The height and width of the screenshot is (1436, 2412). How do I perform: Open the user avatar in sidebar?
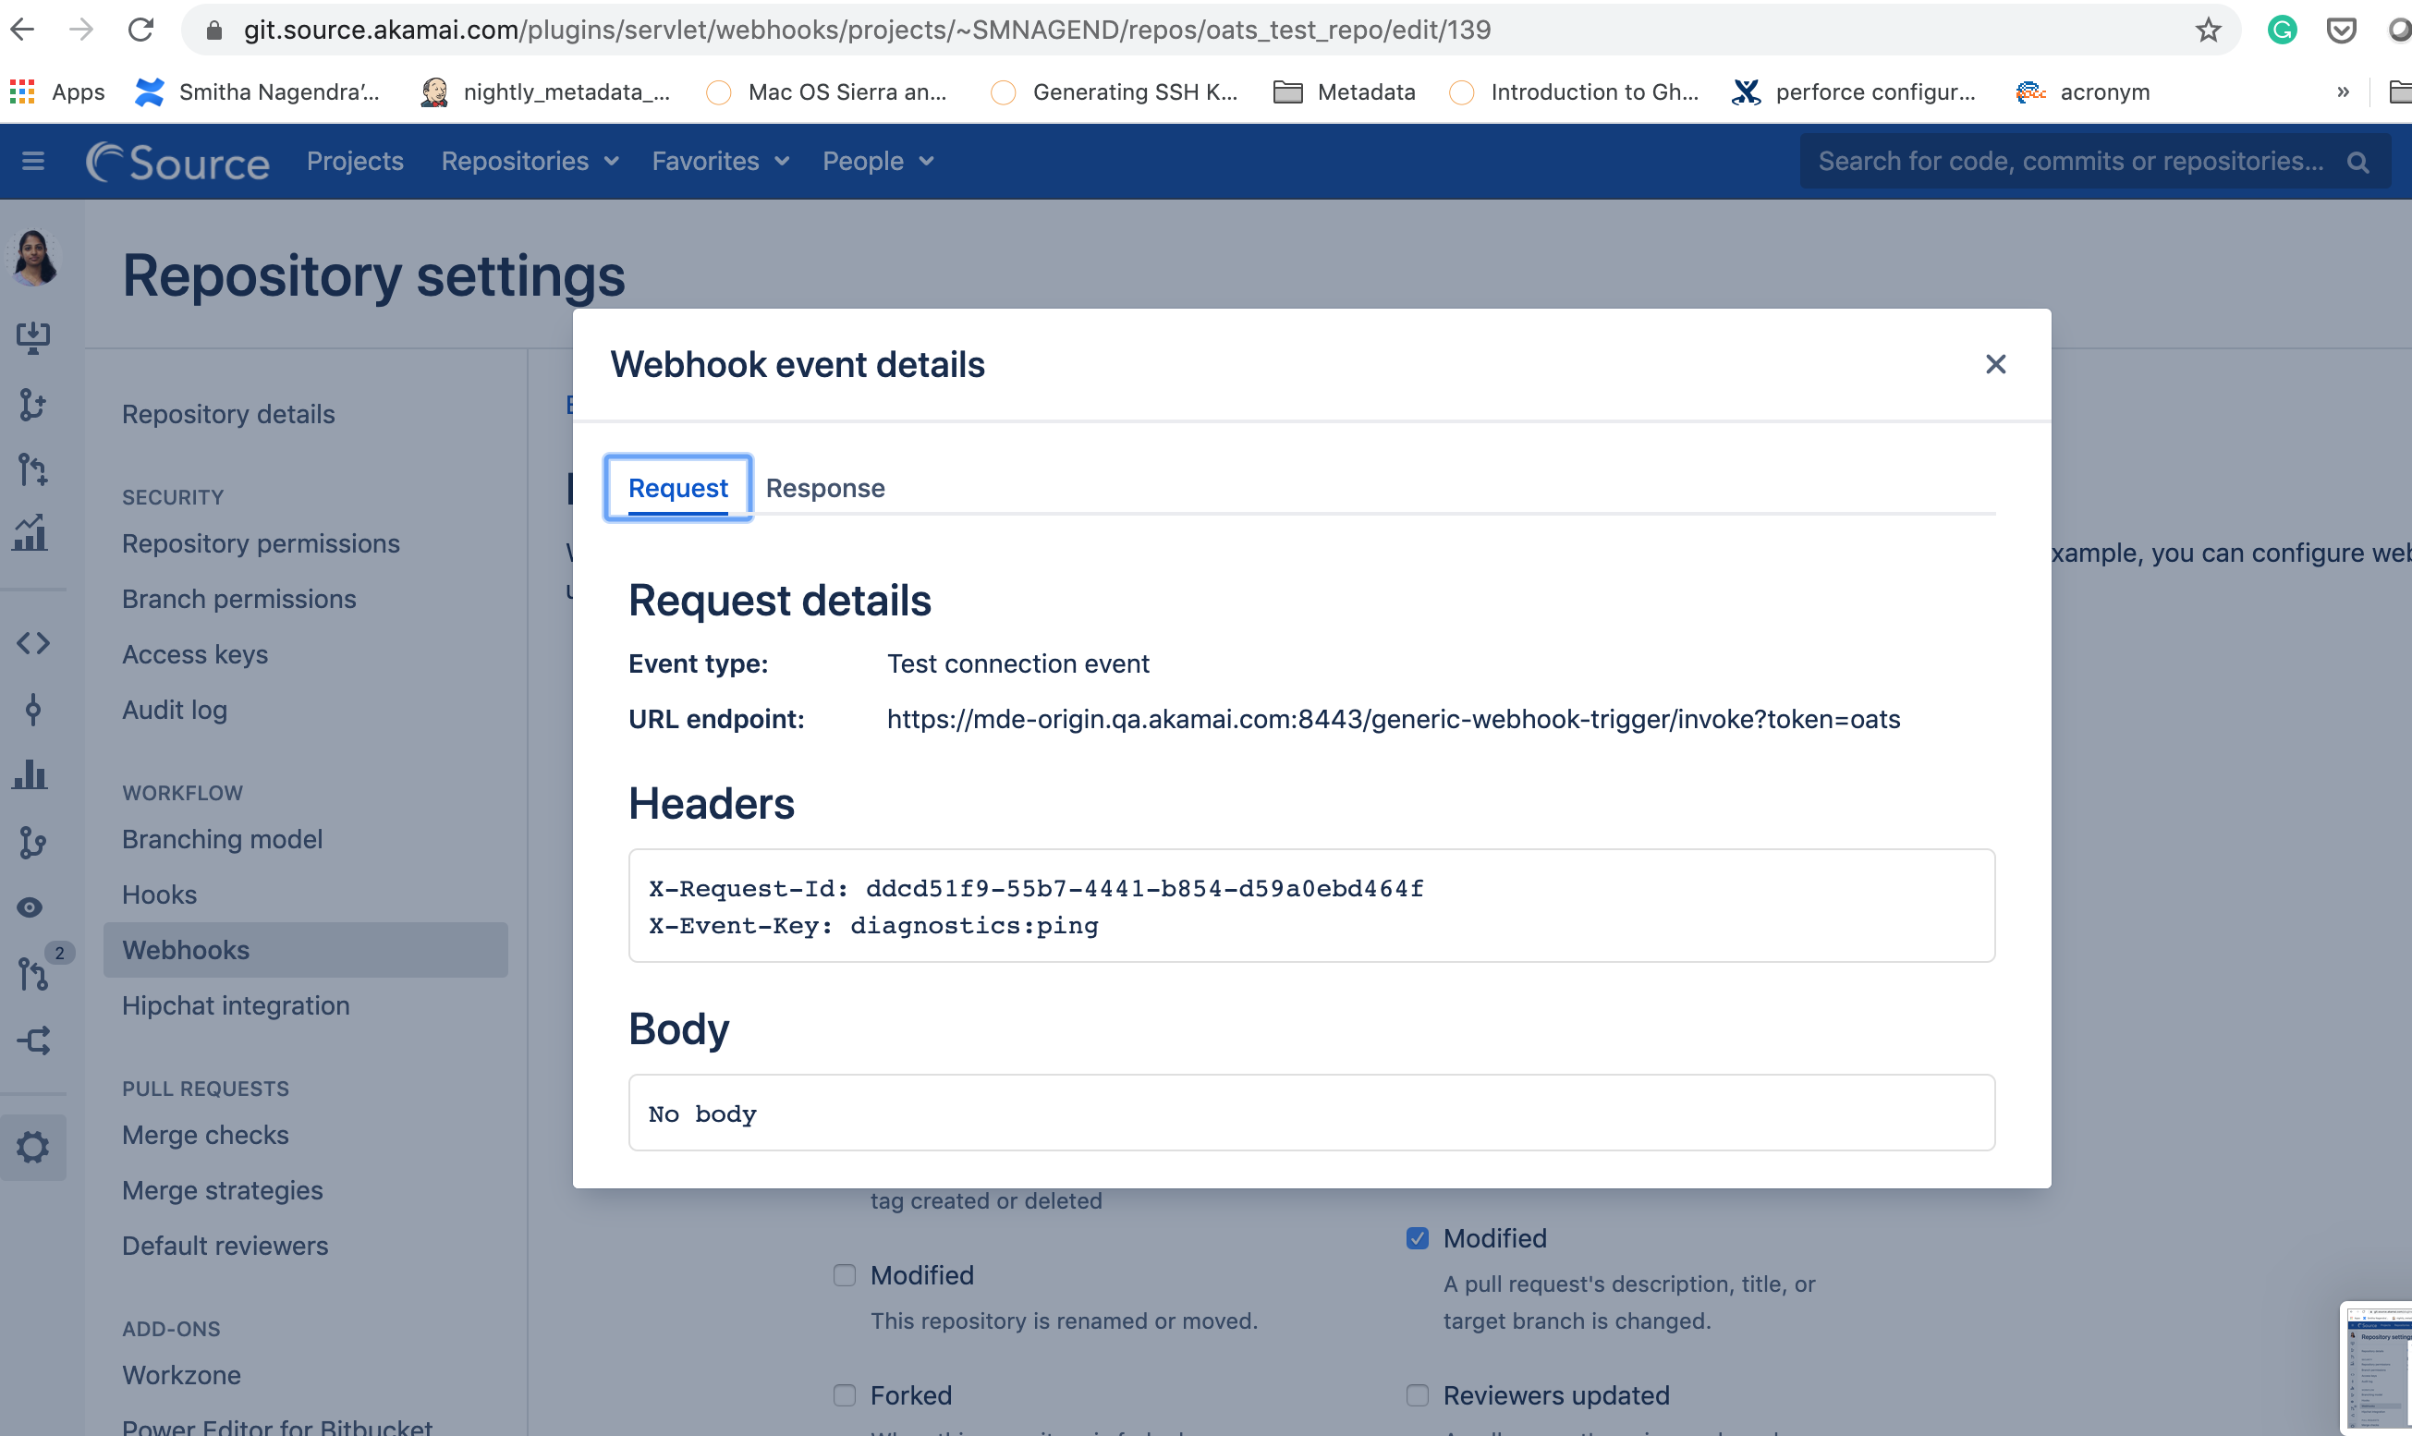(x=34, y=258)
